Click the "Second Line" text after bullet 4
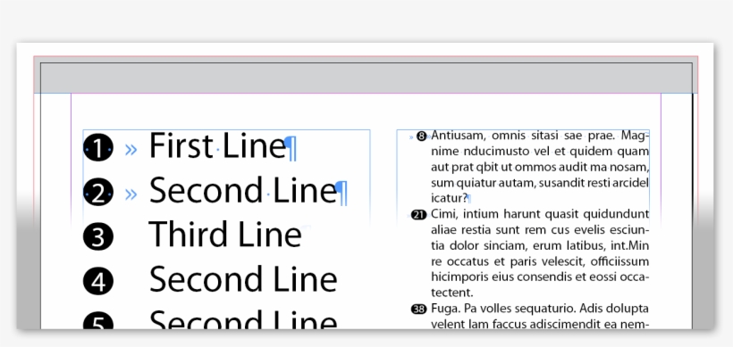 243,278
